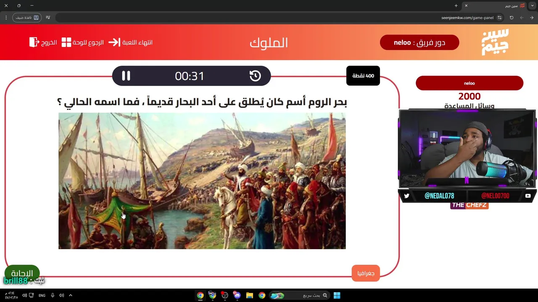Reload the page with the refresh icon
538x302 pixels.
tap(512, 18)
